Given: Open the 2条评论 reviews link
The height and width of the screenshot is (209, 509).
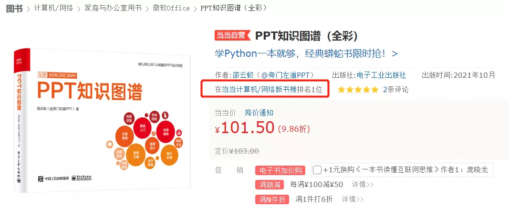Looking at the screenshot, I should click(x=395, y=90).
